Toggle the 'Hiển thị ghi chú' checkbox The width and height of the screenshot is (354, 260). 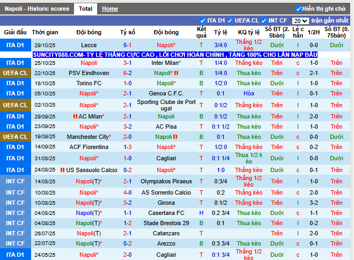tap(298, 9)
